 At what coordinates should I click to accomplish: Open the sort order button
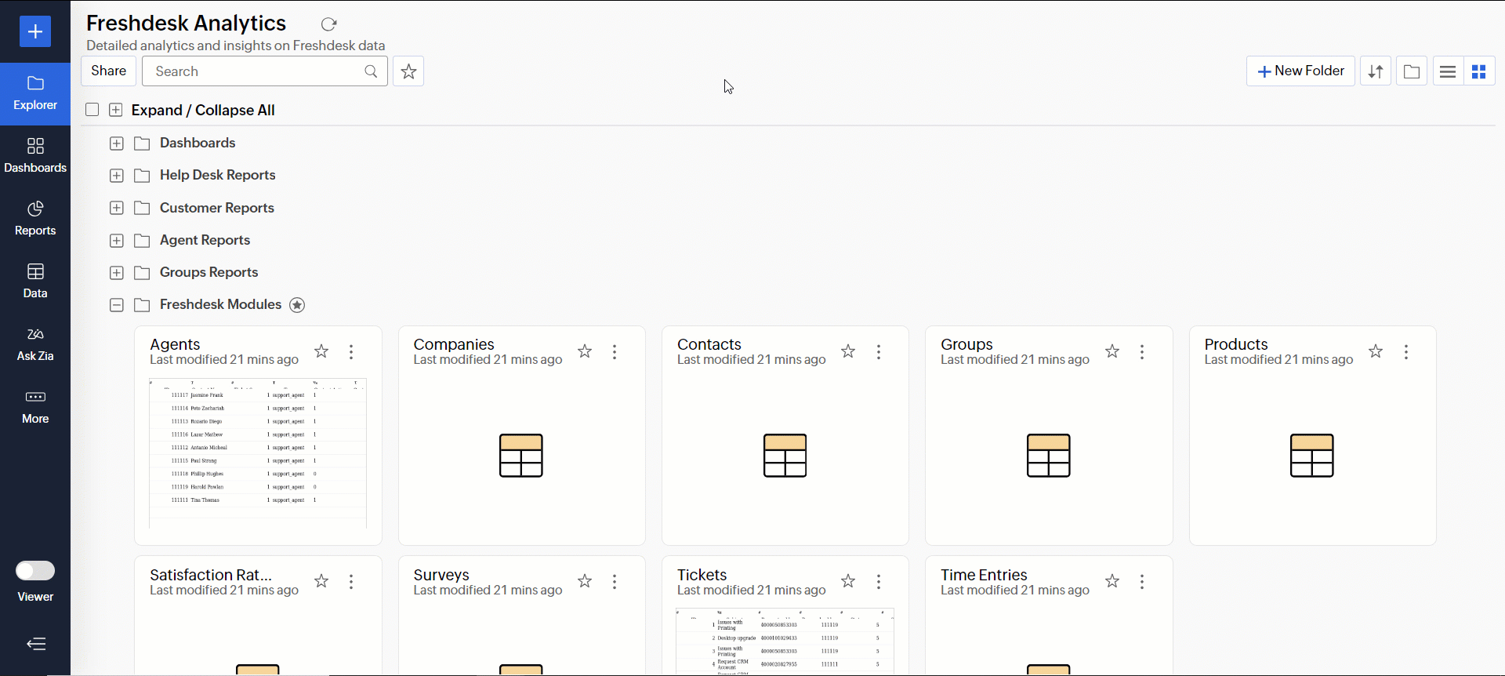coord(1376,71)
